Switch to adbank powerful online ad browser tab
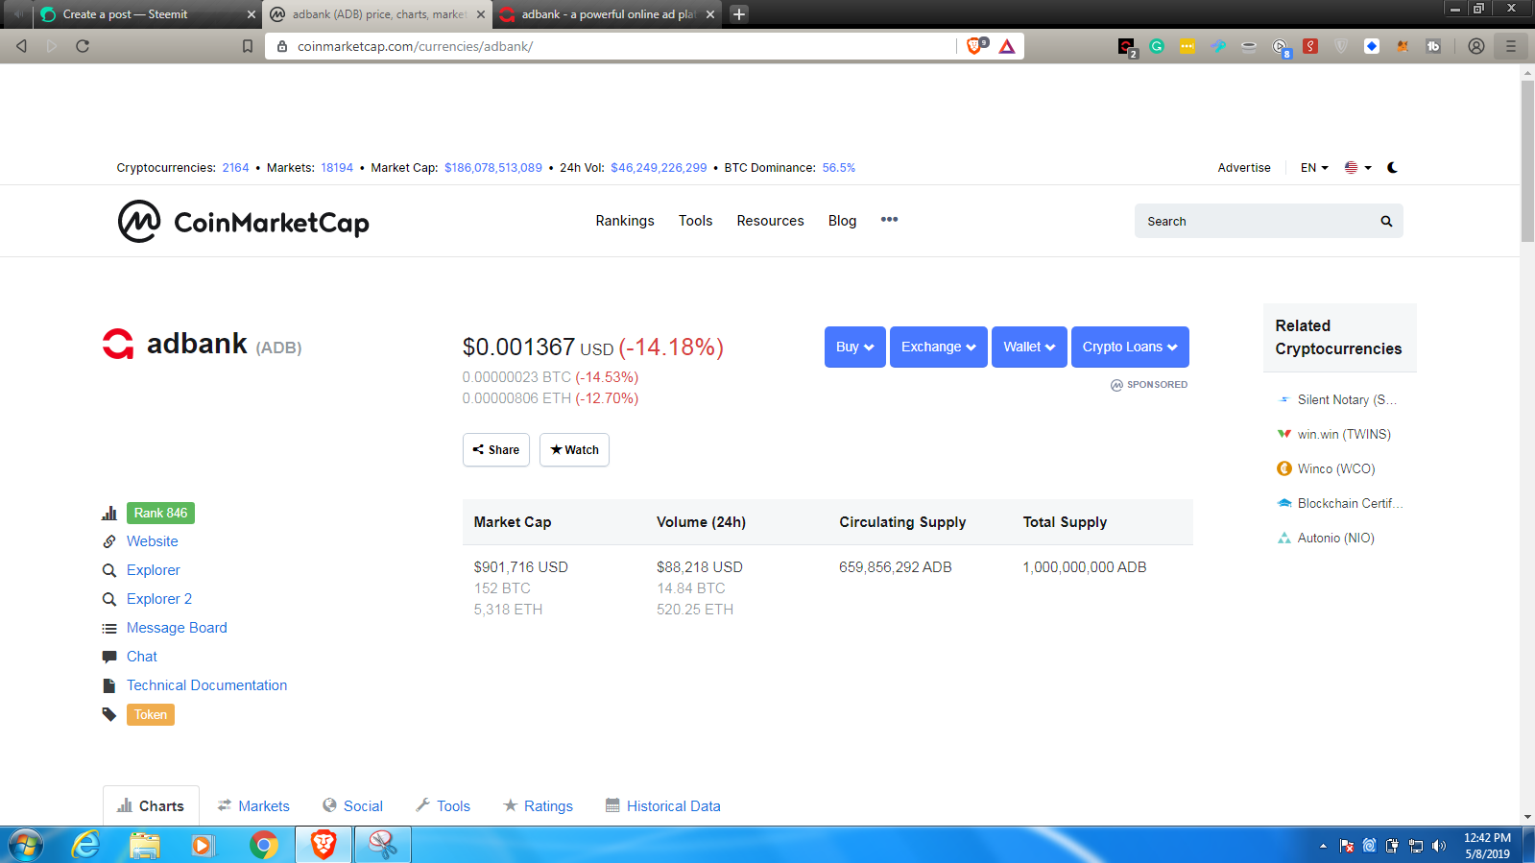The image size is (1535, 863). pos(608,14)
